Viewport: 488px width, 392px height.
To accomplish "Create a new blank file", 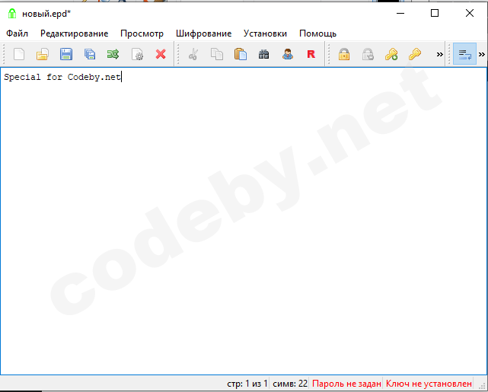I will tap(19, 55).
